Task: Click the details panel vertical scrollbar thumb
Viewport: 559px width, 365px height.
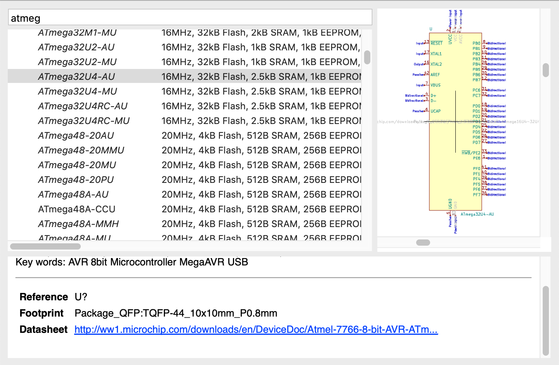Action: (546, 321)
